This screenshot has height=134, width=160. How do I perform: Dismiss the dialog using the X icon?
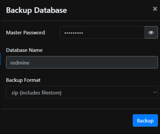point(155,9)
